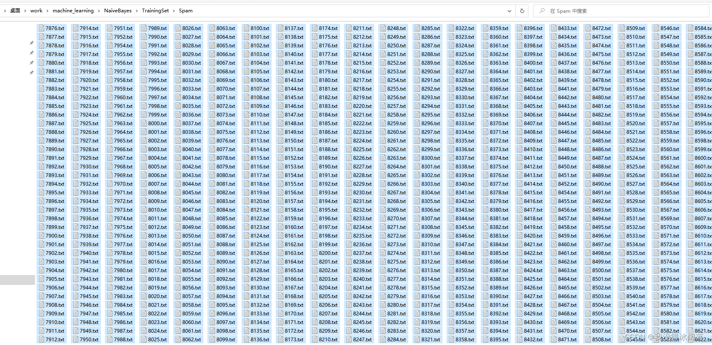The height and width of the screenshot is (345, 712).
Task: Select file name 7999.txt
Action: [158, 115]
